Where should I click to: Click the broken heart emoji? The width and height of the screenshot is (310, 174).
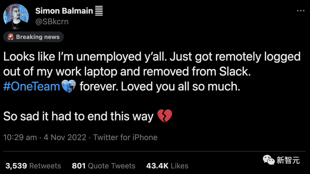pos(164,116)
